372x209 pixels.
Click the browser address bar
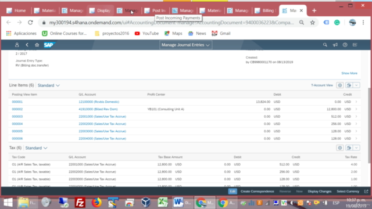point(171,23)
